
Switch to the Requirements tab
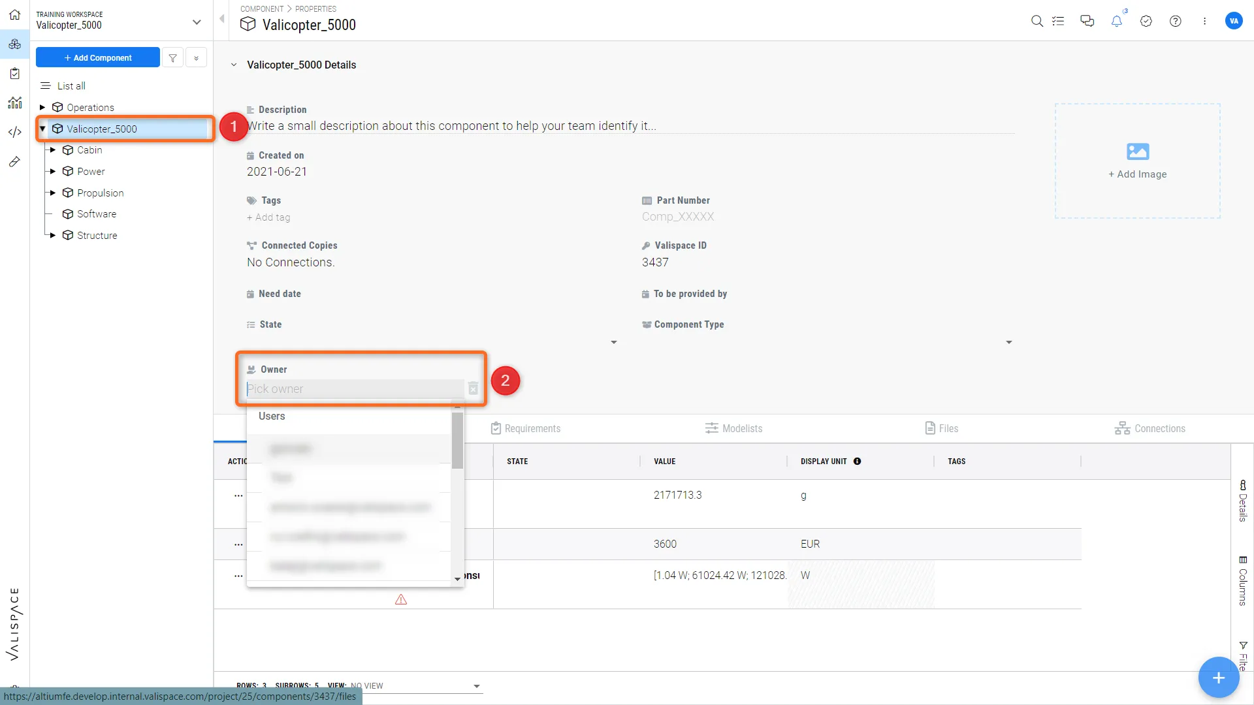pos(525,428)
